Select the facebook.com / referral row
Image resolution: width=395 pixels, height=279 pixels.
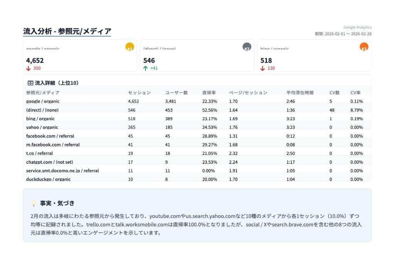tap(154, 136)
